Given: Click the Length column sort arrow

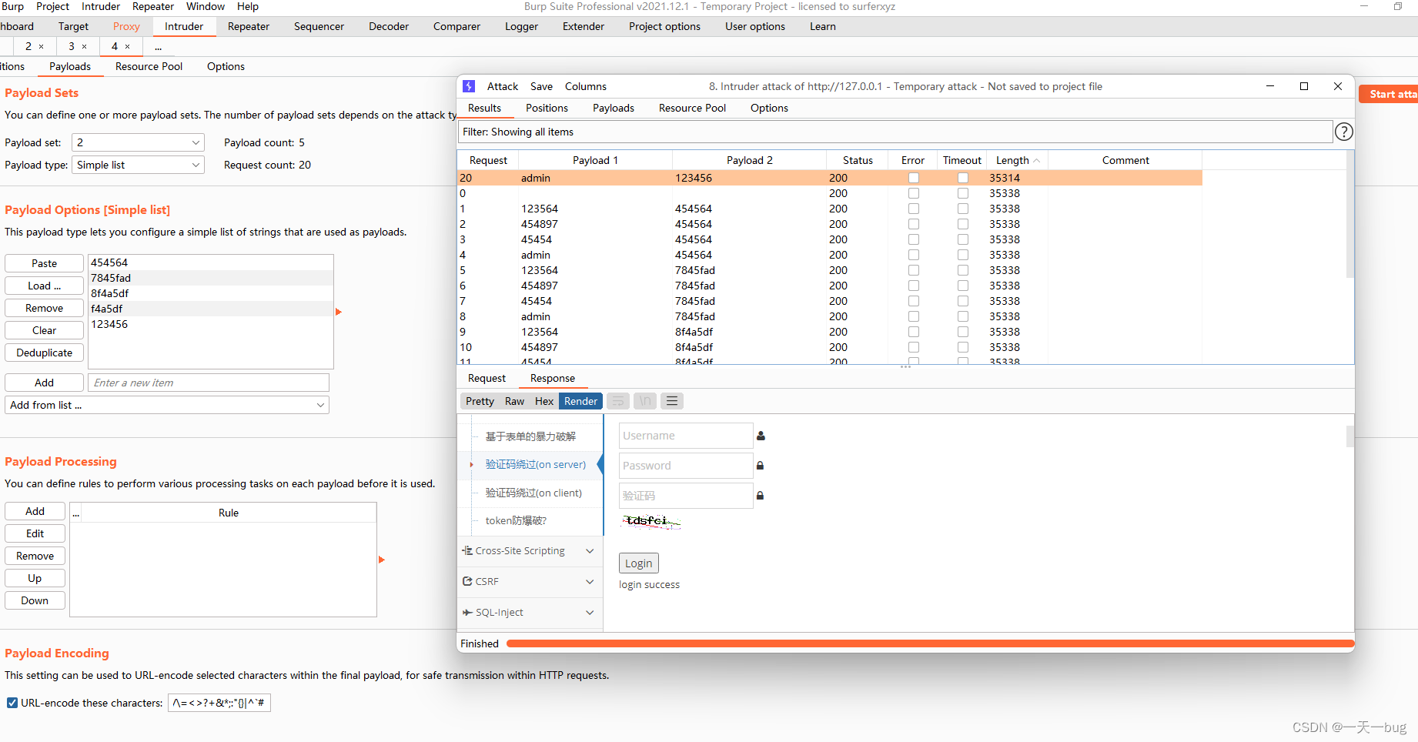Looking at the screenshot, I should [1037, 160].
